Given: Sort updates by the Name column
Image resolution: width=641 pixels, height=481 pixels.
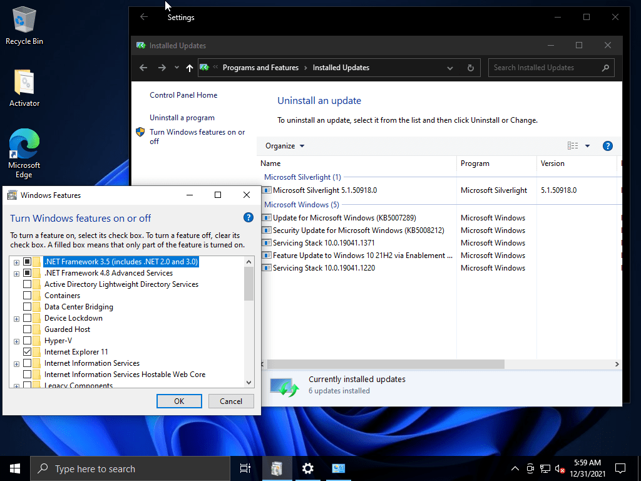Looking at the screenshot, I should (x=357, y=163).
